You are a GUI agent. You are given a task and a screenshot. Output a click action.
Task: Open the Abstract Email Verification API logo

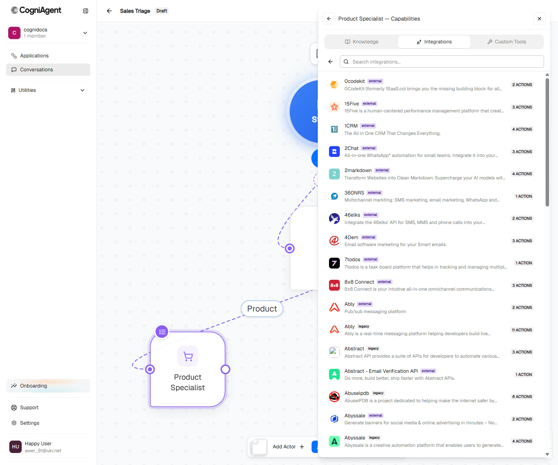pyautogui.click(x=334, y=374)
